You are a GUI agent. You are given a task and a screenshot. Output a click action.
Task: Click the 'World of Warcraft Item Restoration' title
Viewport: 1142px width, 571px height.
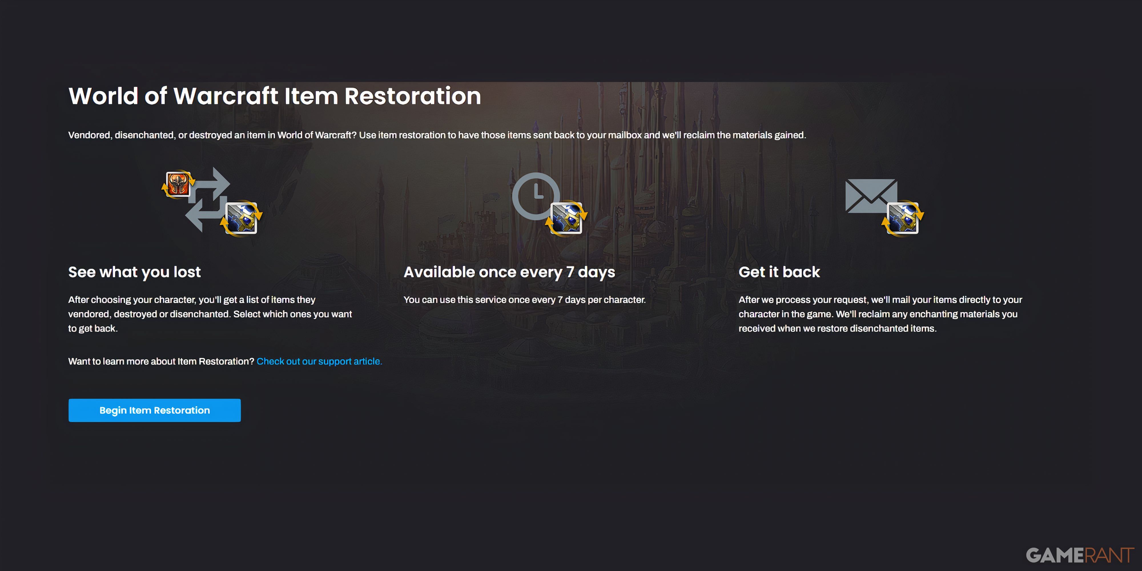click(x=274, y=96)
